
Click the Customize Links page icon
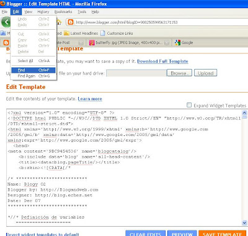point(103,33)
